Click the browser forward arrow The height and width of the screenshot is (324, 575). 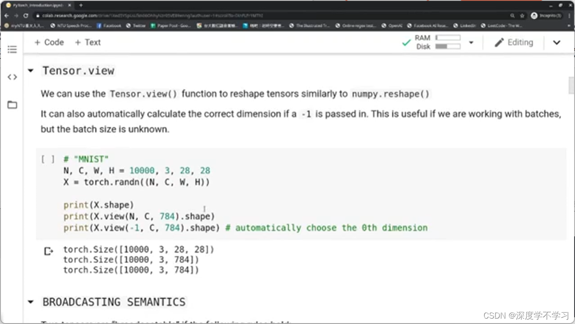click(x=16, y=15)
